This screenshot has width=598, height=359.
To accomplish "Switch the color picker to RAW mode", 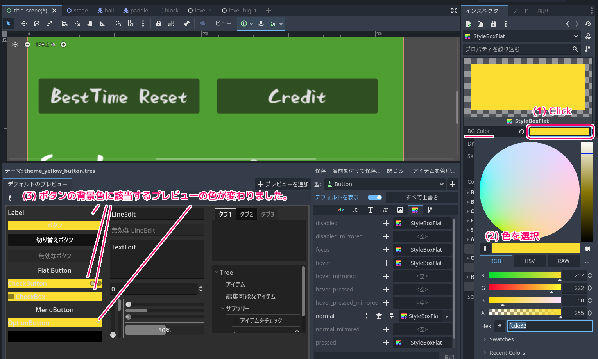I will pos(564,261).
